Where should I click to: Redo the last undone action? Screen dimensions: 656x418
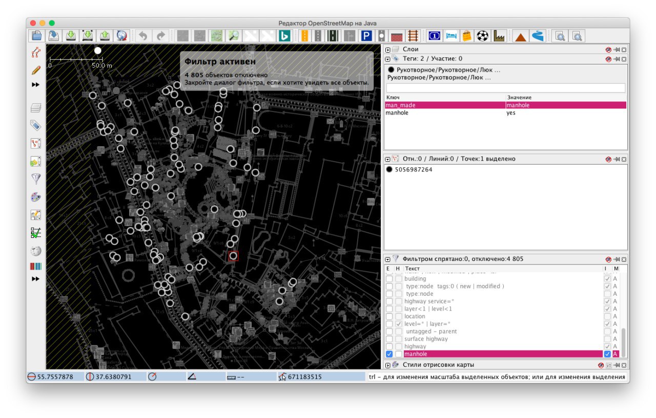(160, 36)
